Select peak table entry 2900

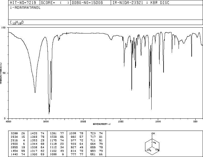click(18, 144)
